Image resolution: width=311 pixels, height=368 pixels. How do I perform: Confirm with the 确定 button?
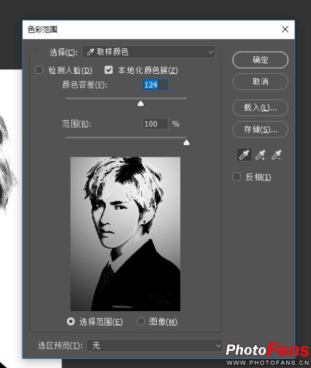coord(260,60)
